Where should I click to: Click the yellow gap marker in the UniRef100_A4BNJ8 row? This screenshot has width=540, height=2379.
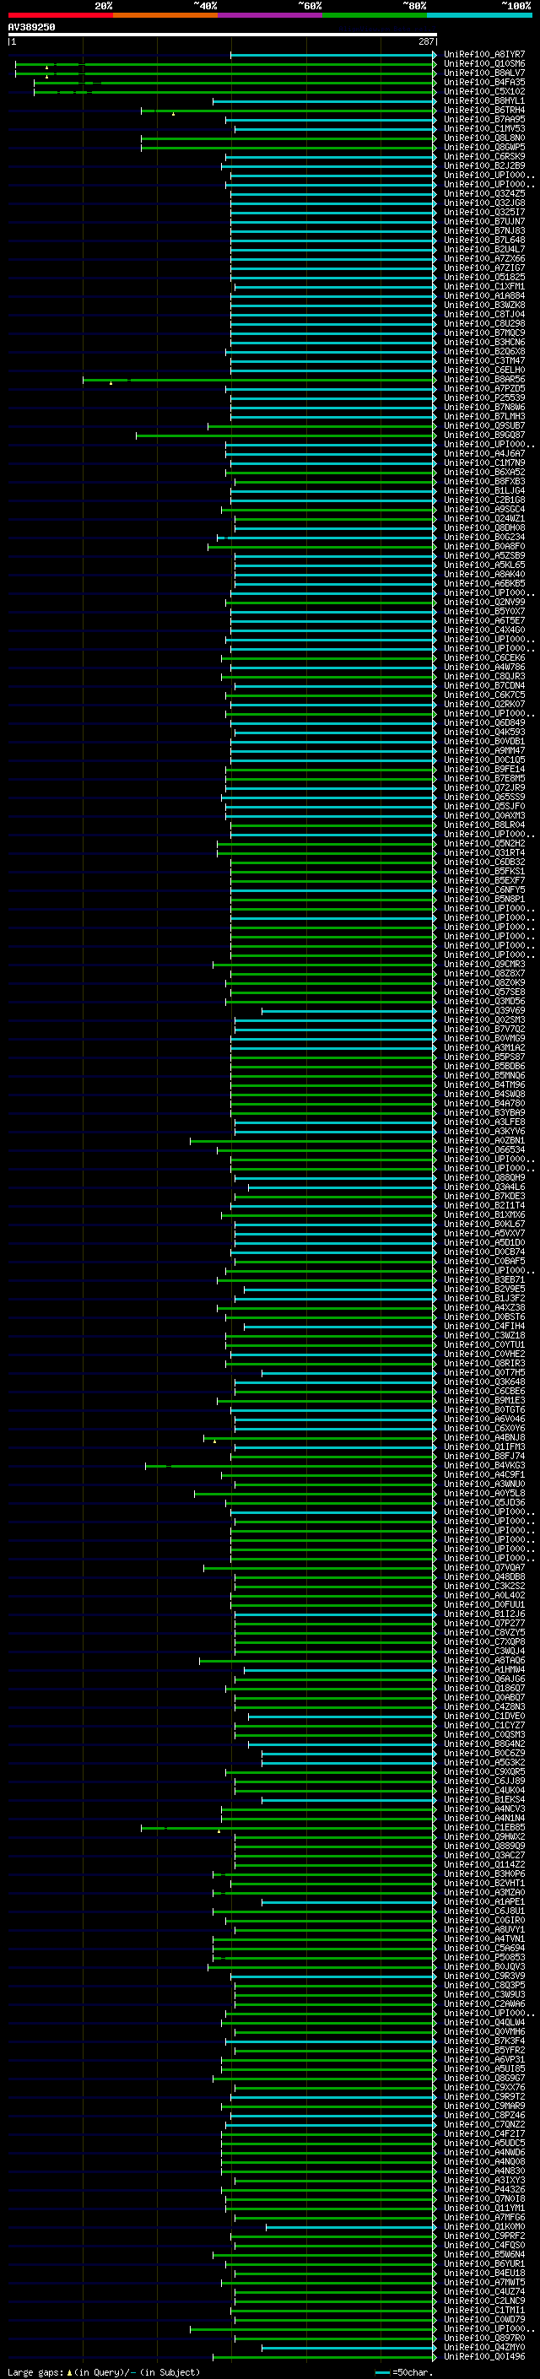click(x=215, y=1441)
